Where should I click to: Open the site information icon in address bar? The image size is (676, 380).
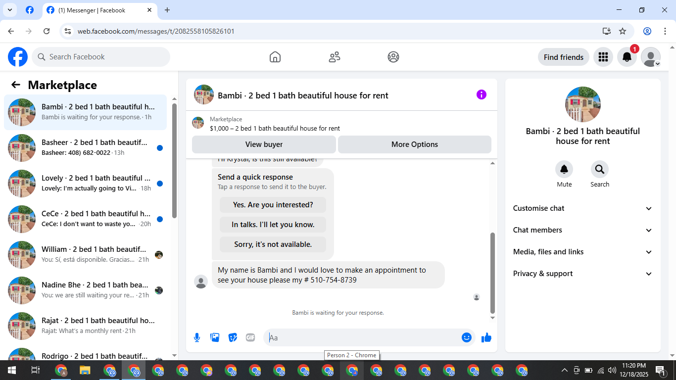68,31
